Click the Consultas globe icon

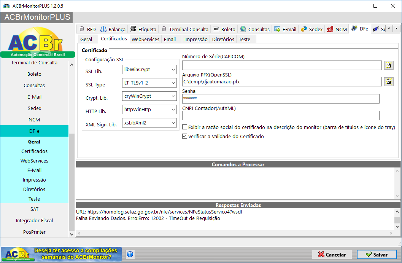(243, 29)
